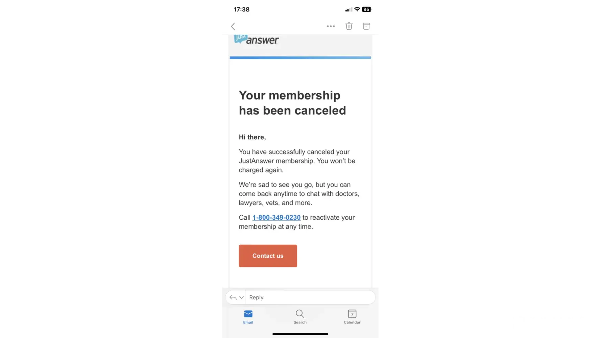Tap the reply arrow icon

pyautogui.click(x=233, y=297)
